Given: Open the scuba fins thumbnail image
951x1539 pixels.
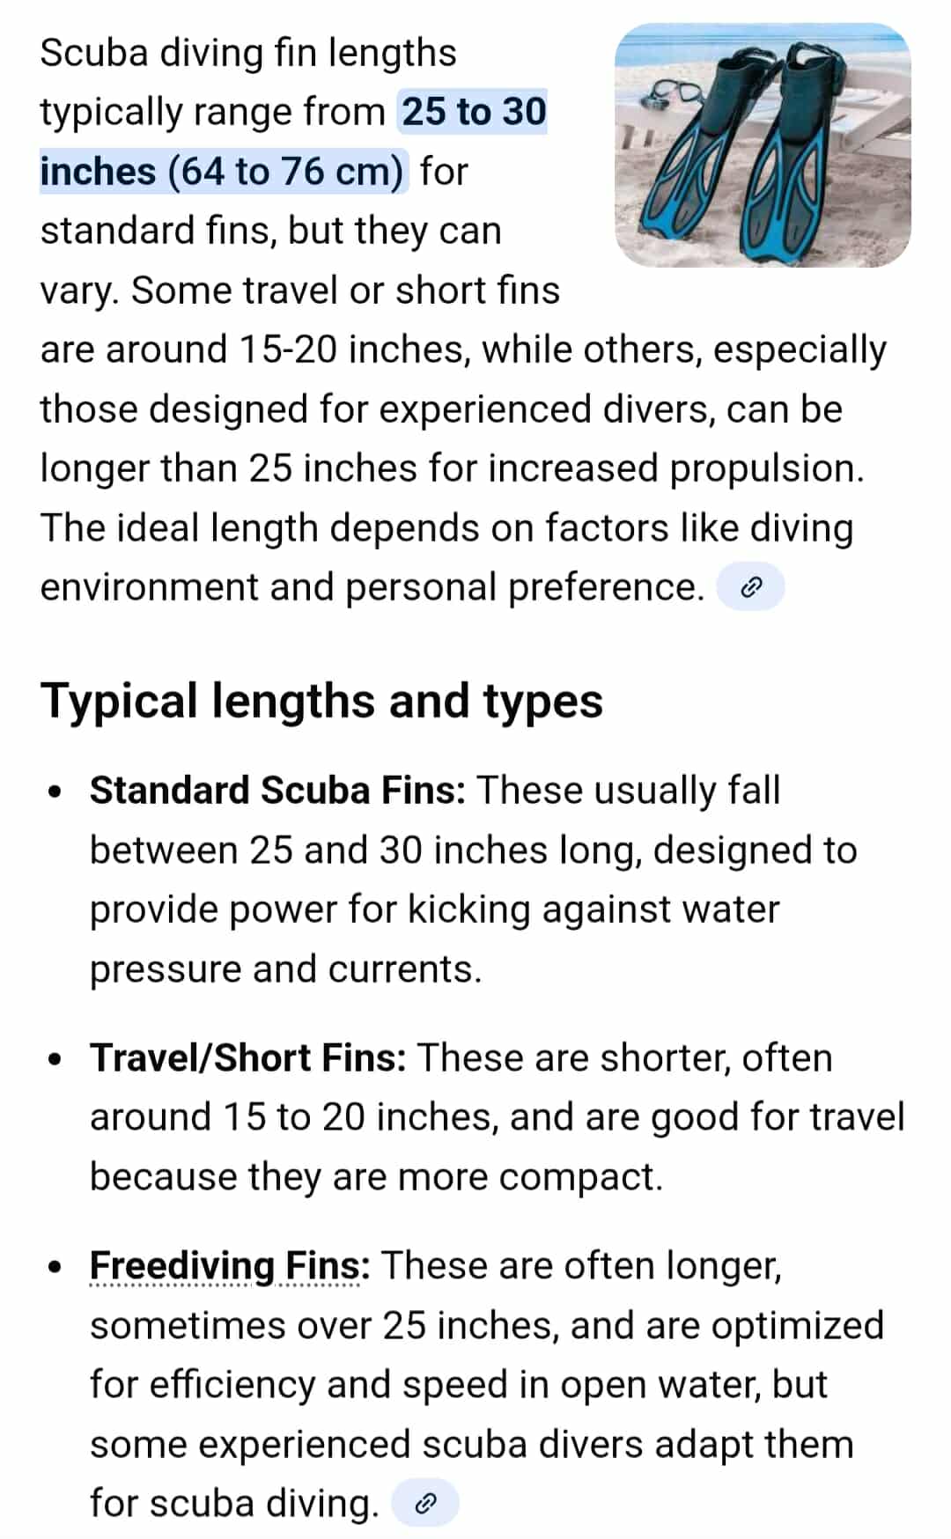Looking at the screenshot, I should click(763, 145).
